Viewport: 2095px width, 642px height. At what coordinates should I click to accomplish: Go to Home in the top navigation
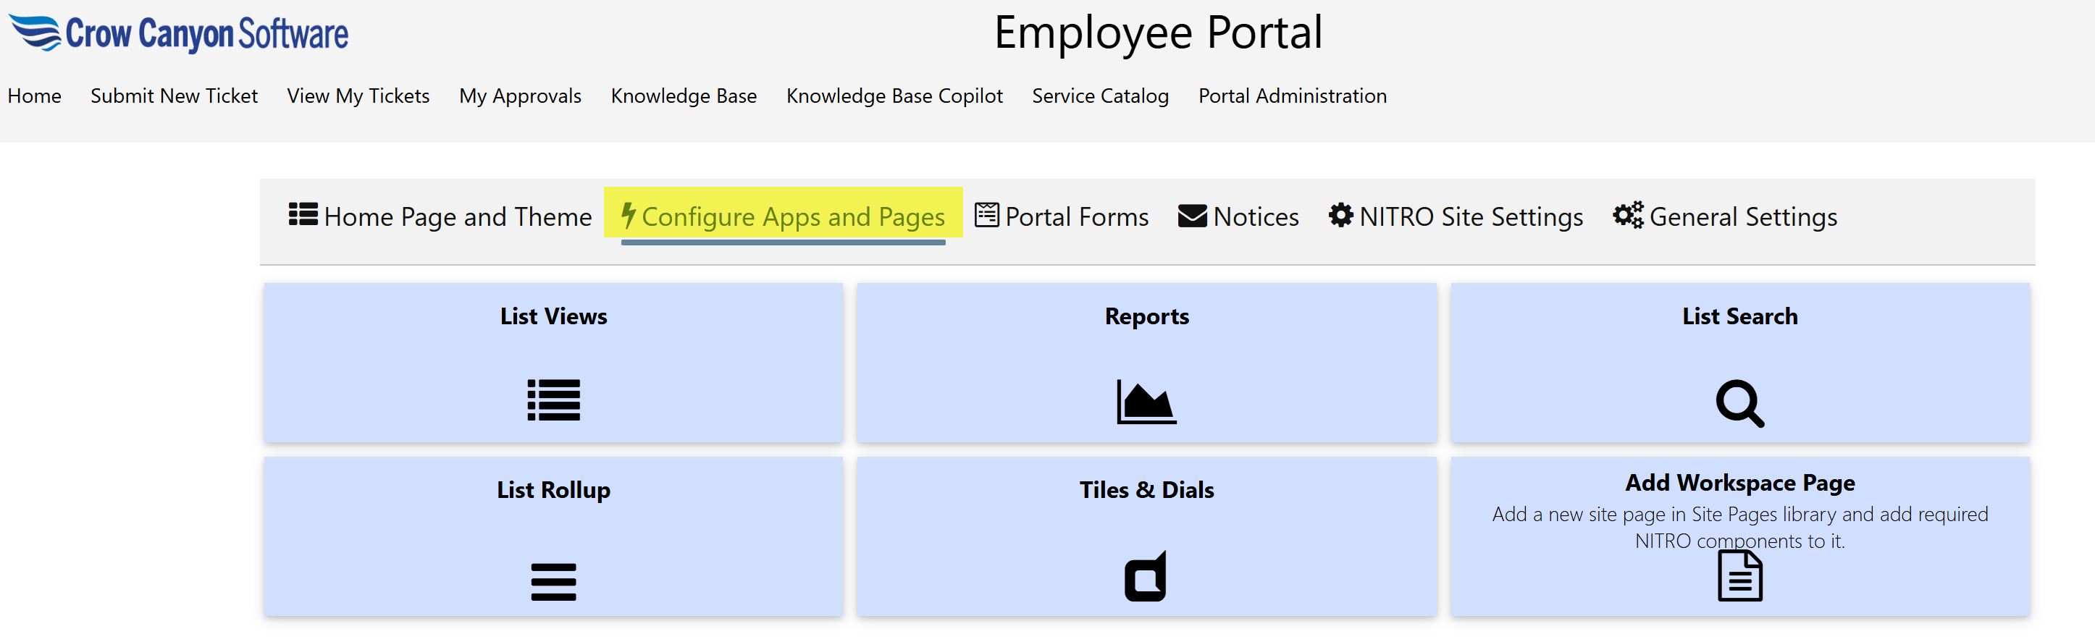tap(34, 96)
